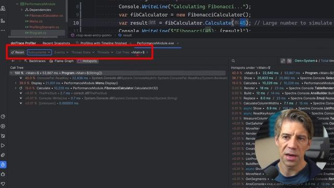This screenshot has height=188, width=334.
Task: Click the recursion icon on the Calculate row
Action: tap(21, 88)
